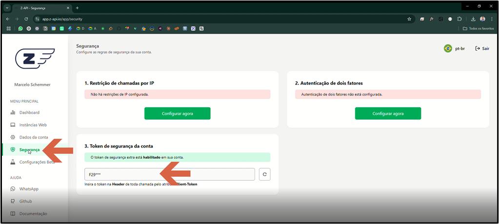
Task: Open the Notion bookmark icon
Action: tap(45, 29)
